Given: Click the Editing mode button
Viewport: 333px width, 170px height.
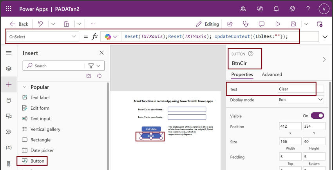Looking at the screenshot, I should [x=208, y=24].
